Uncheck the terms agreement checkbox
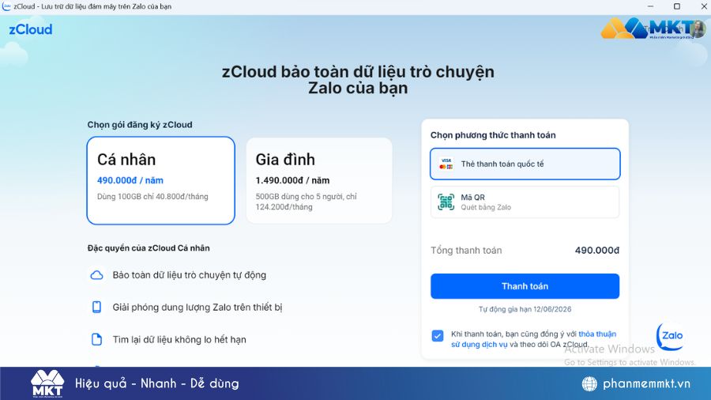Viewport: 711px width, 400px height. (438, 336)
